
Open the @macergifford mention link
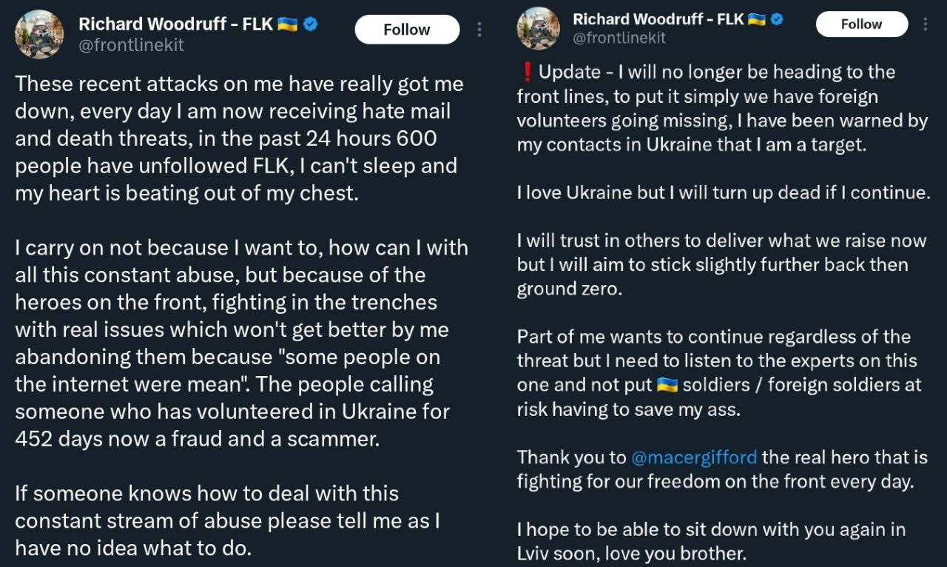(x=693, y=457)
